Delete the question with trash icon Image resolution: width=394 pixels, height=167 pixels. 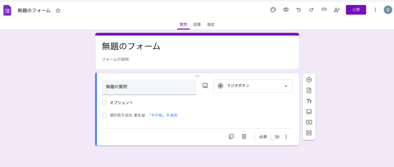point(244,137)
